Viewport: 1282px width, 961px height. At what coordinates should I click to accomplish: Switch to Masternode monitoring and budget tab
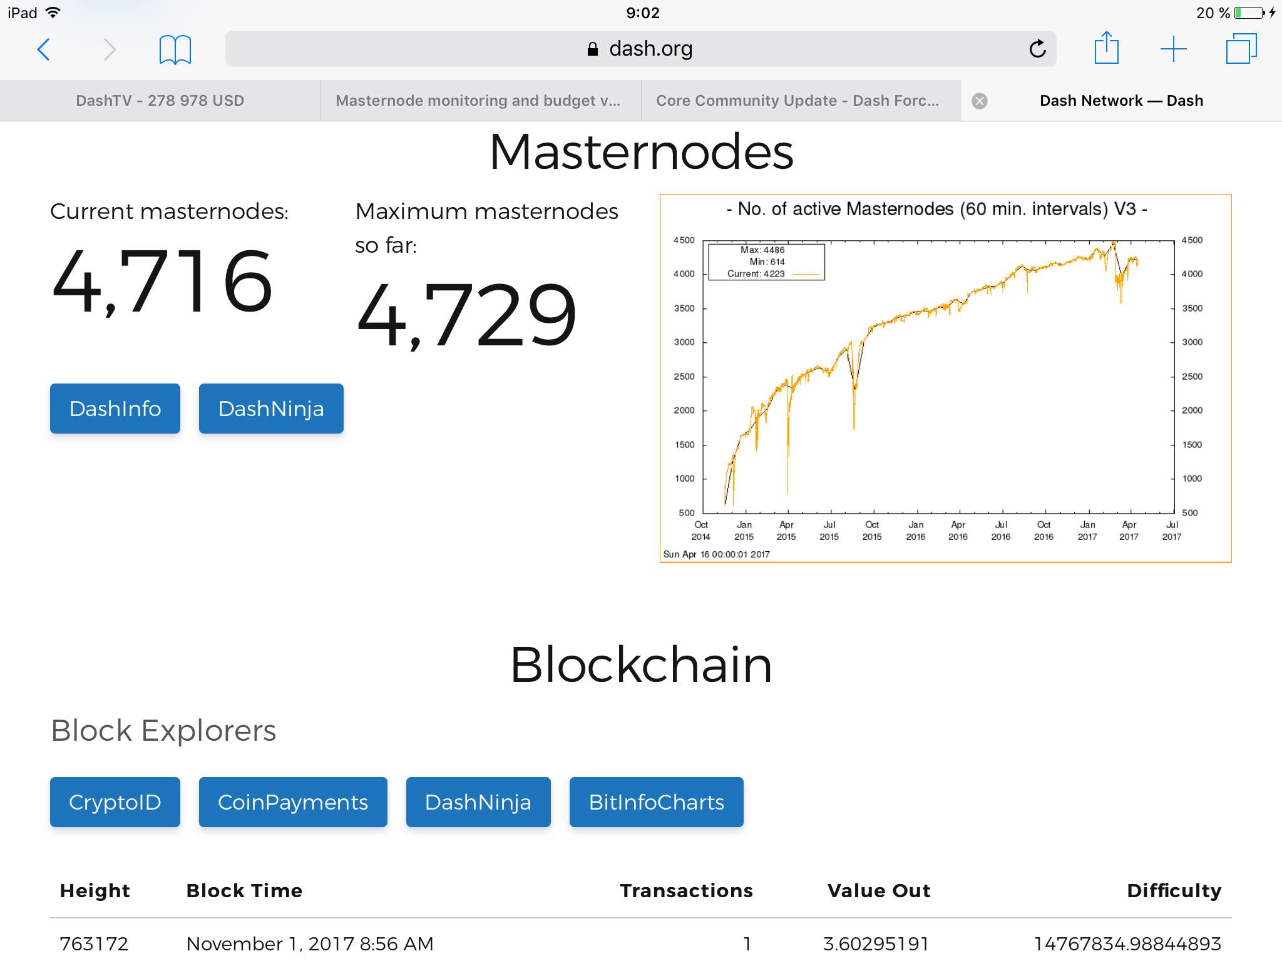pos(481,101)
